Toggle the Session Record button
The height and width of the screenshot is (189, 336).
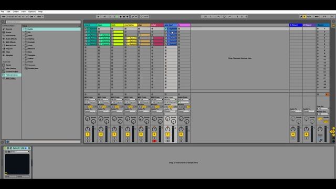click(x=141, y=16)
